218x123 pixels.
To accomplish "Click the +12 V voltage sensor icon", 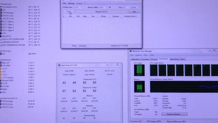I will pos(1,74).
